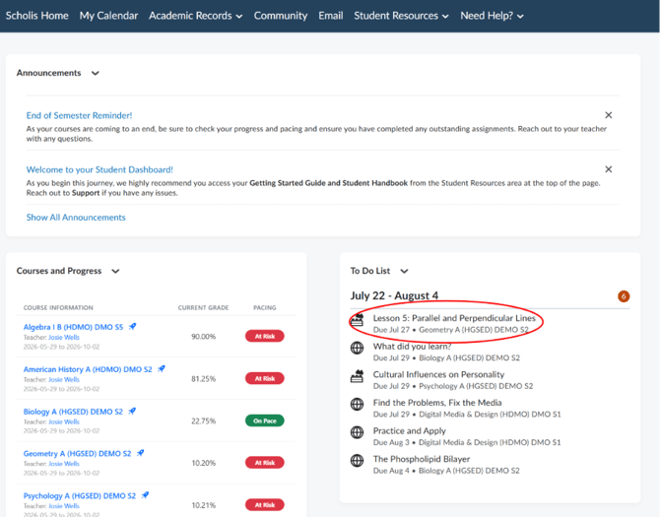Image resolution: width=660 pixels, height=517 pixels.
Task: Click the globe icon beside Practice and Apply
Action: [x=357, y=432]
